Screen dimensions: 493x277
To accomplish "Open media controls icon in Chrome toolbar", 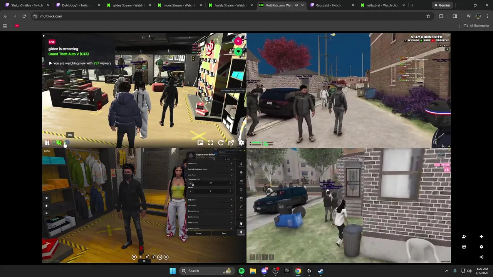I will [469, 16].
